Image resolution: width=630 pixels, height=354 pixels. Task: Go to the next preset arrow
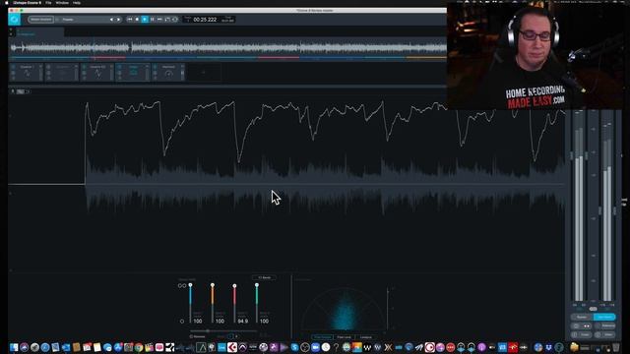point(118,20)
